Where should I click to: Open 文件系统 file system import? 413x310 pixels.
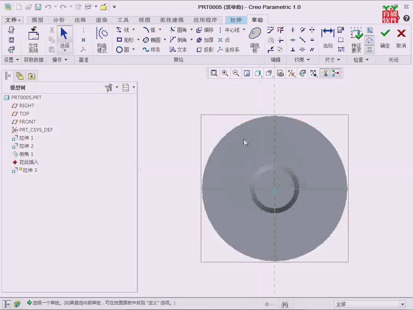[33, 40]
